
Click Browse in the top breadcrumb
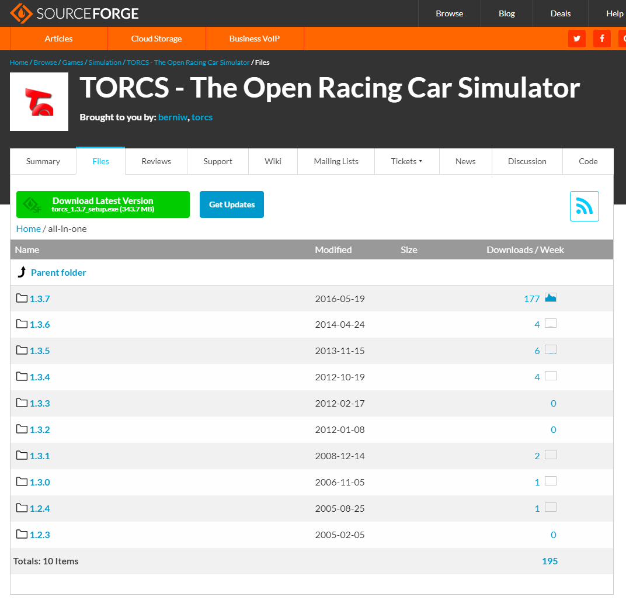coord(45,63)
